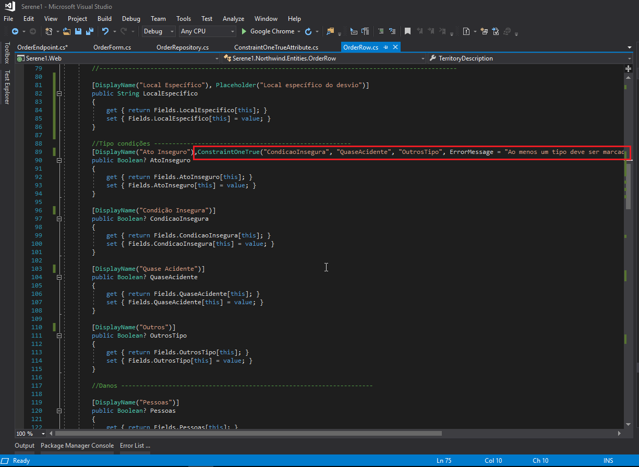
Task: Click the Navigate Backward arrow icon
Action: point(15,31)
